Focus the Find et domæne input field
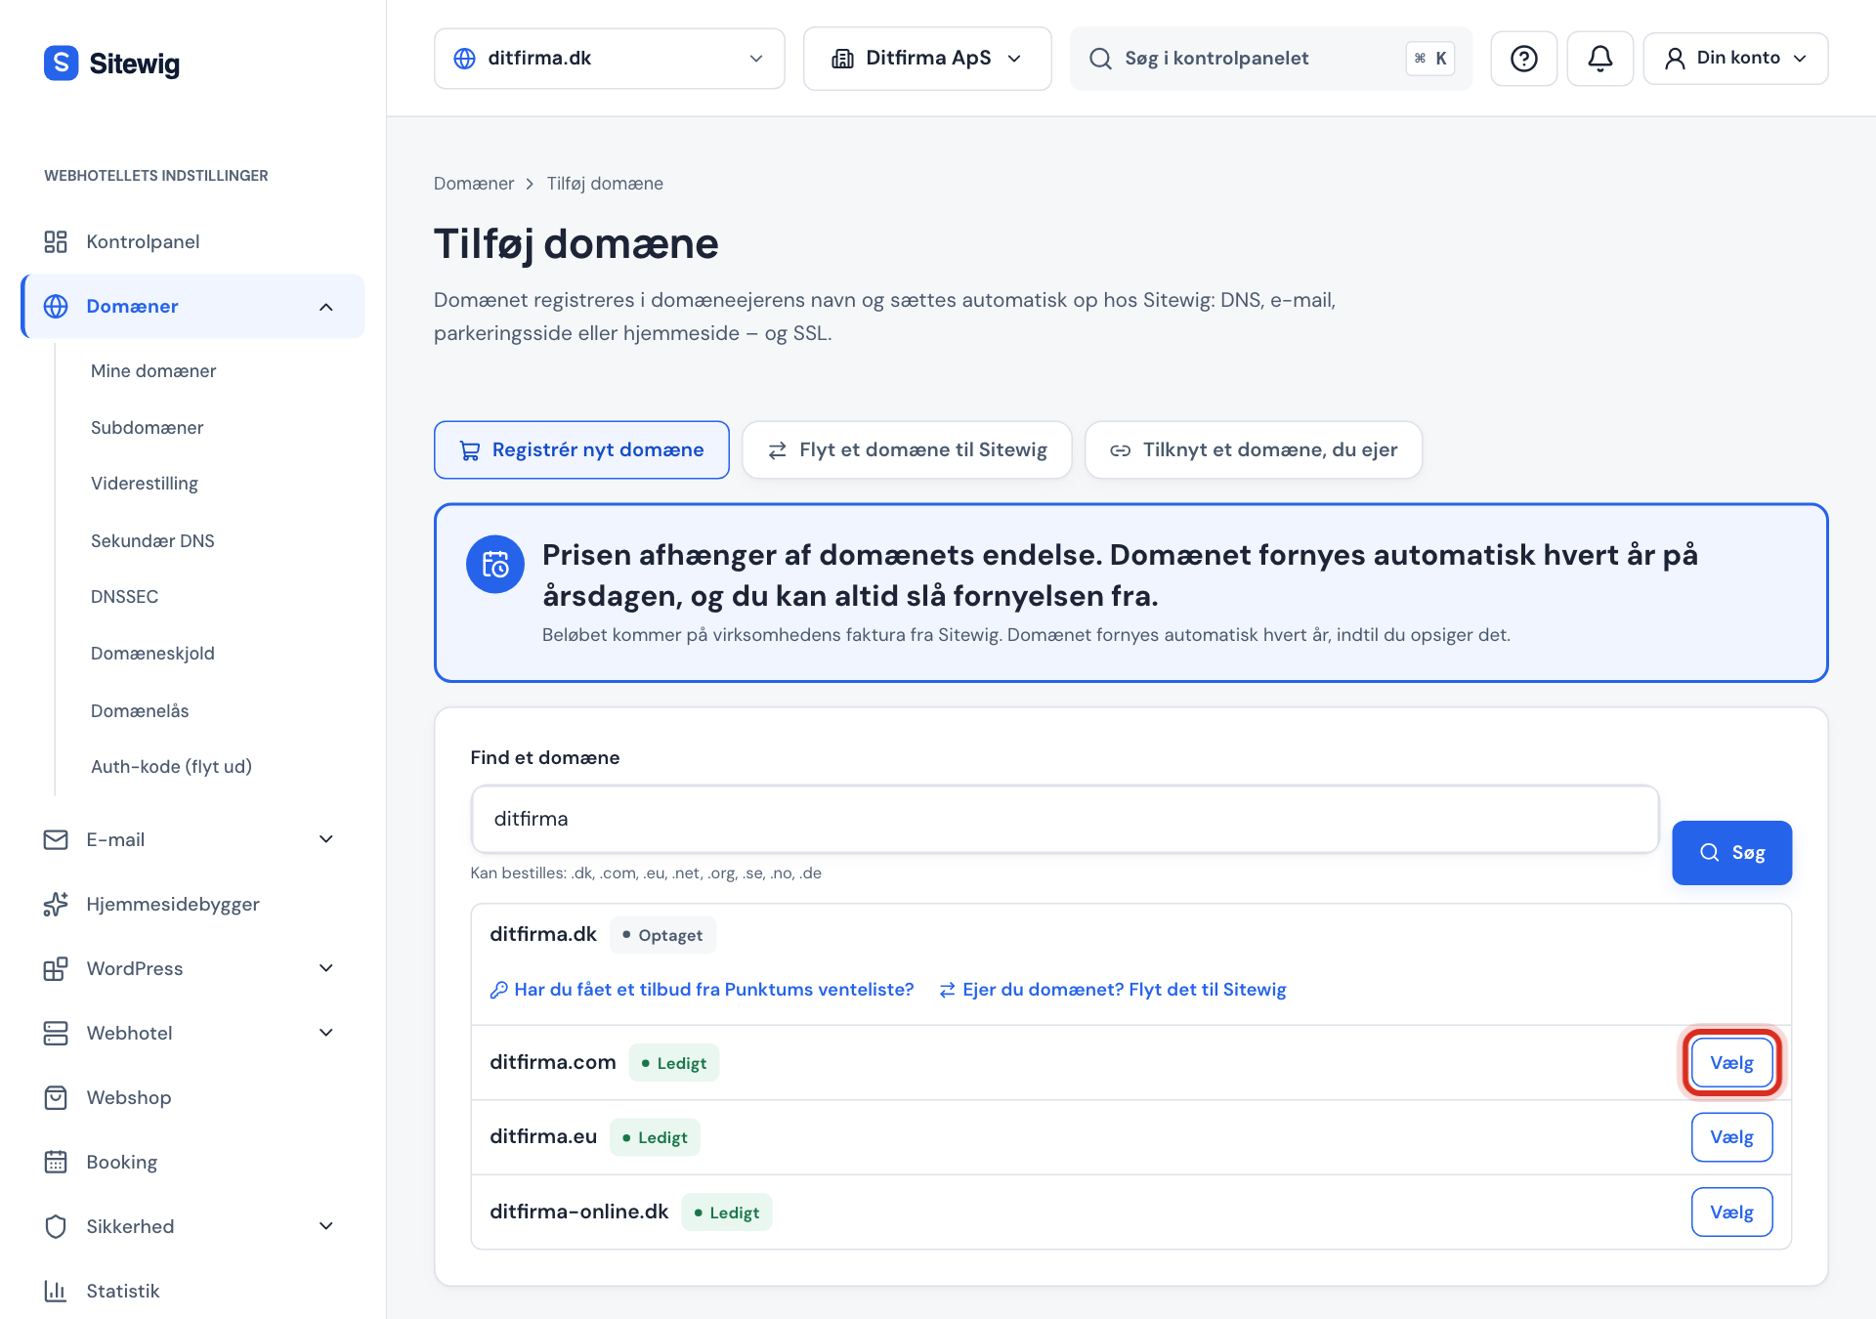The width and height of the screenshot is (1876, 1319). [1064, 819]
